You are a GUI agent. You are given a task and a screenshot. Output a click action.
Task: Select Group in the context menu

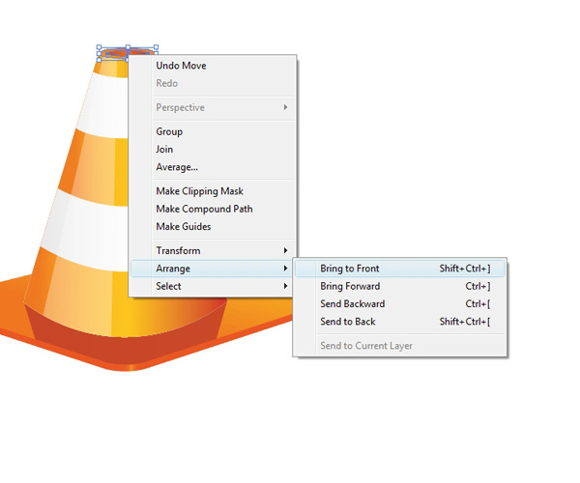point(214,131)
